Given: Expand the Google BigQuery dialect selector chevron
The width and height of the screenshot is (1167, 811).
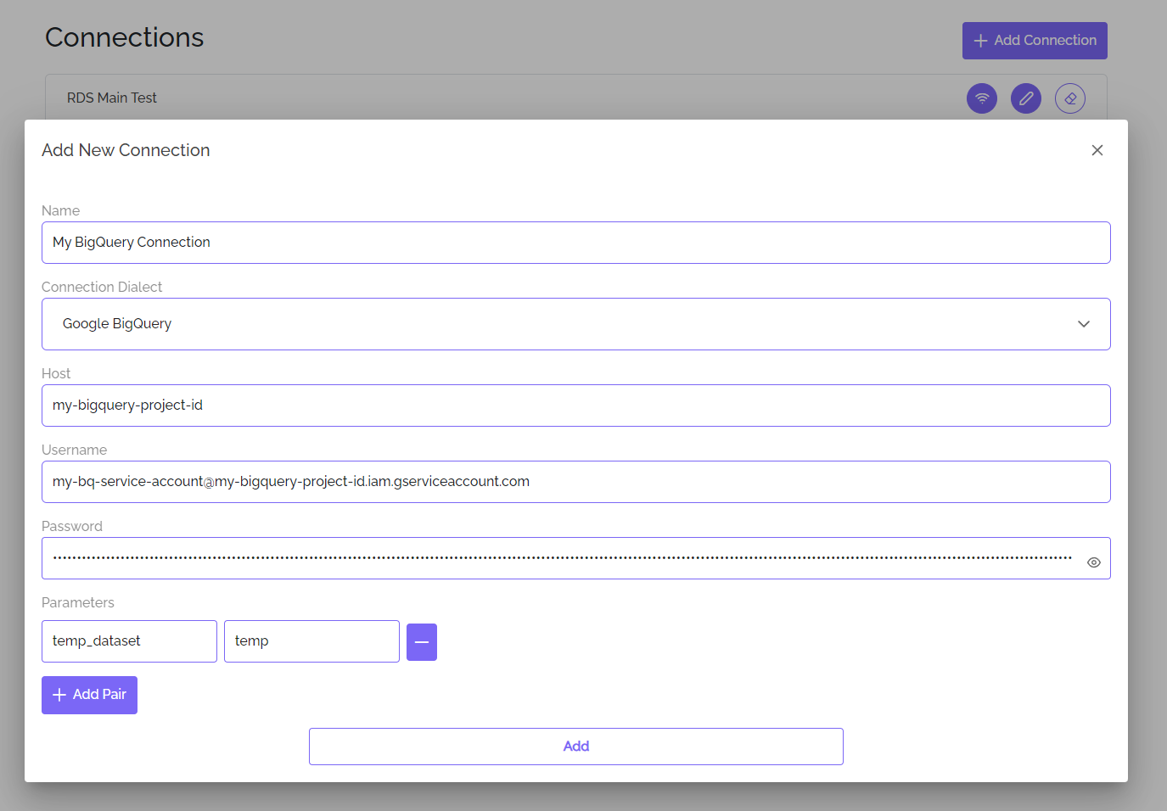Looking at the screenshot, I should [x=1083, y=323].
